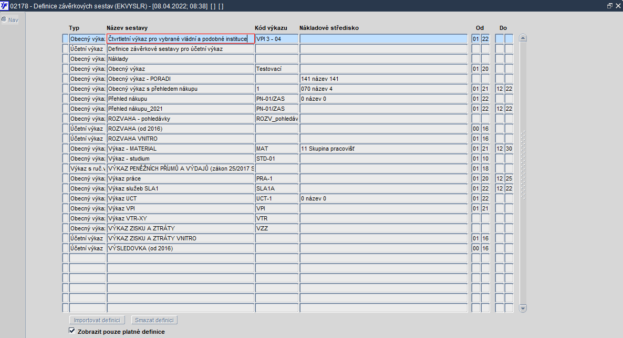Select the VTR code cell
This screenshot has height=338, width=623.
coord(276,218)
